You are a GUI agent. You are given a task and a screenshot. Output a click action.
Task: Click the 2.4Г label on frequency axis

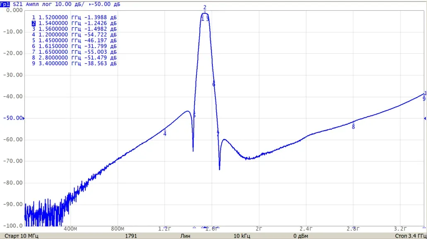pyautogui.click(x=306, y=229)
